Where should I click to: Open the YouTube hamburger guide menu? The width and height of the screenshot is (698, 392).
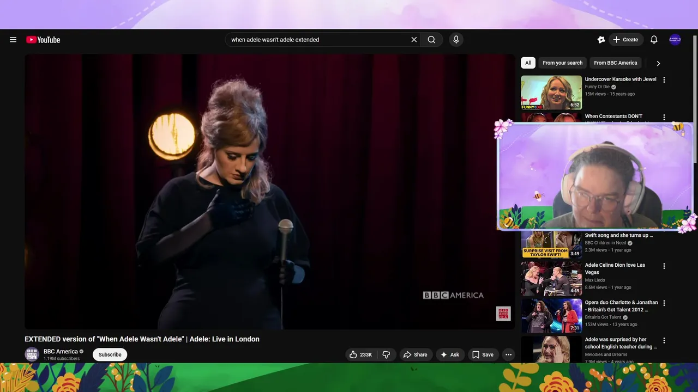(x=13, y=40)
